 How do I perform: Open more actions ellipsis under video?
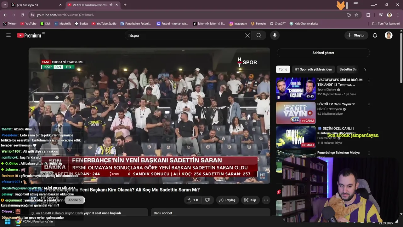(x=266, y=200)
